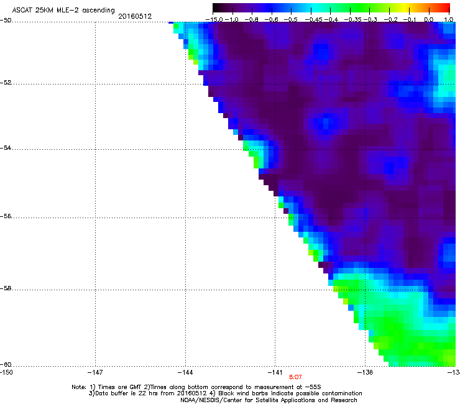Click the note line 'Times are GMT'
The height and width of the screenshot is (404, 460).
[x=196, y=387]
